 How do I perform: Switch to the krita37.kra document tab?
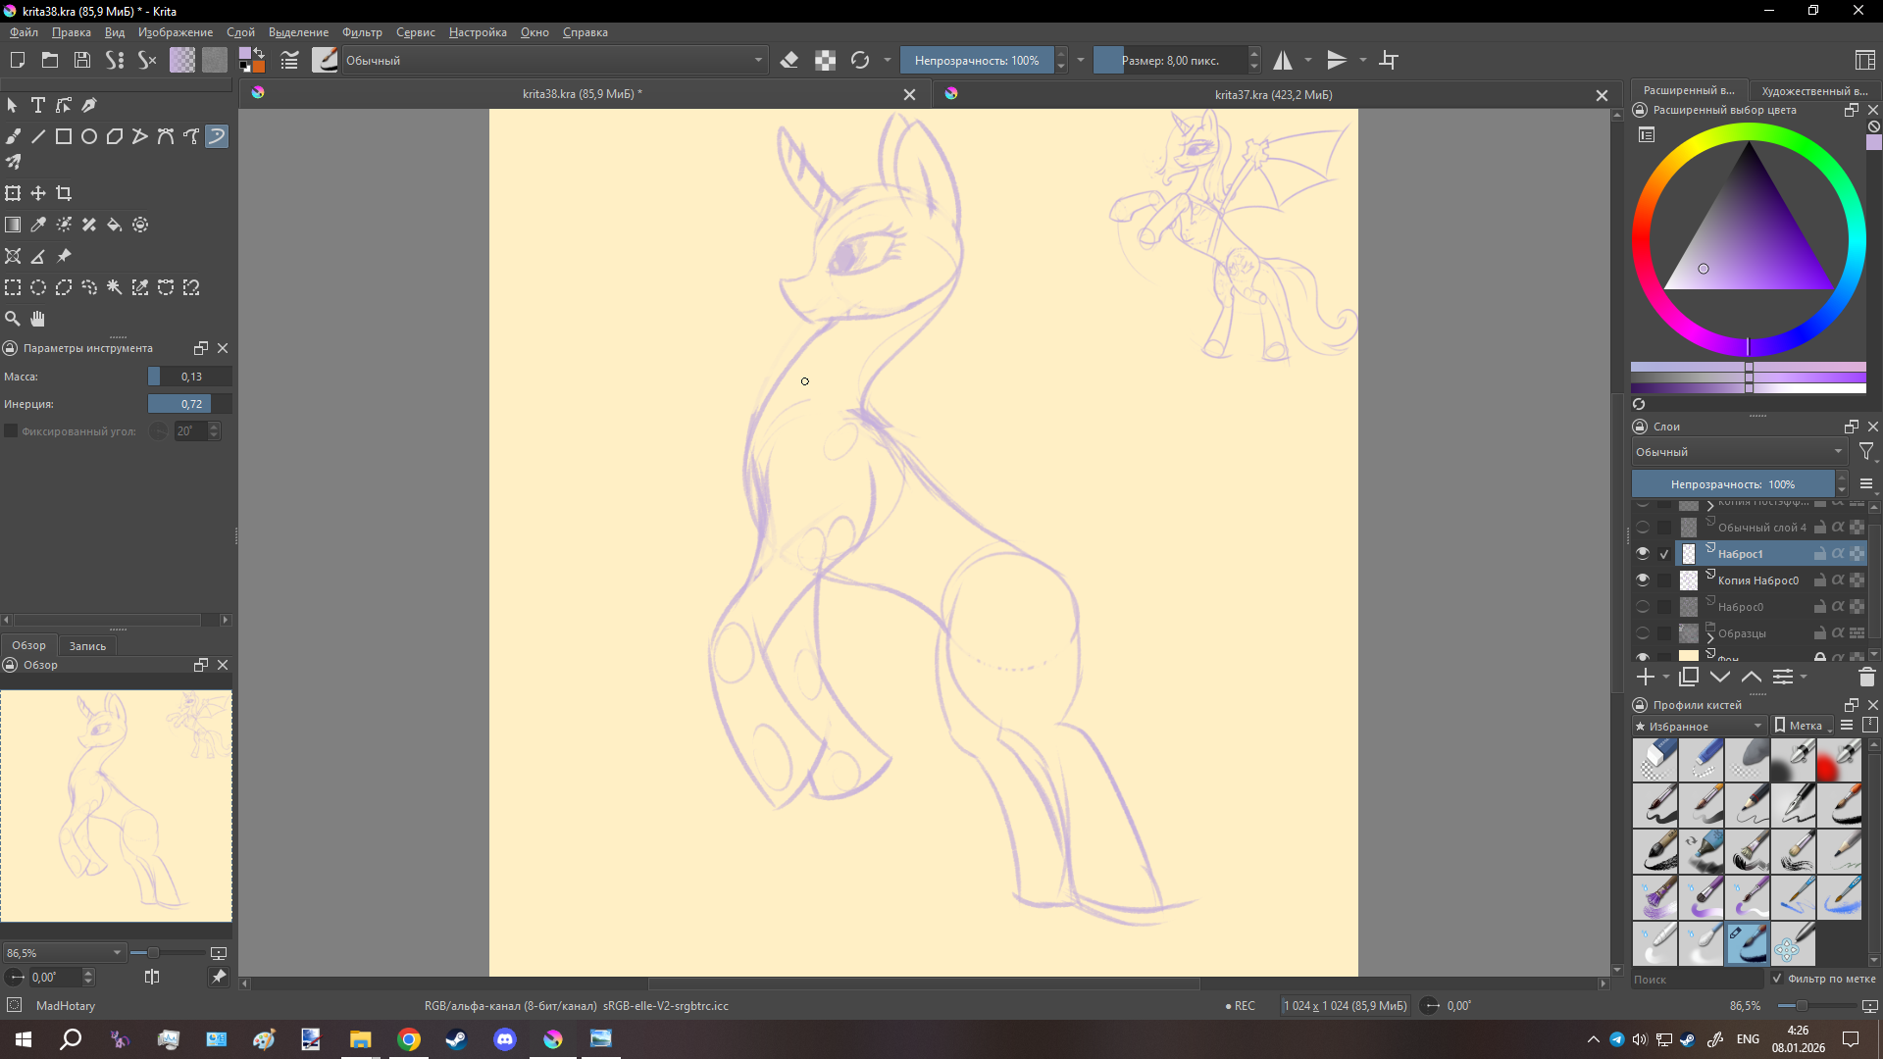[1273, 95]
